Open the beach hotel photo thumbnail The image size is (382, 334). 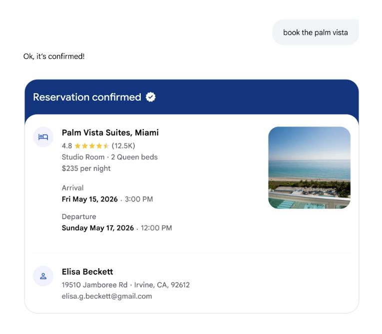[309, 167]
